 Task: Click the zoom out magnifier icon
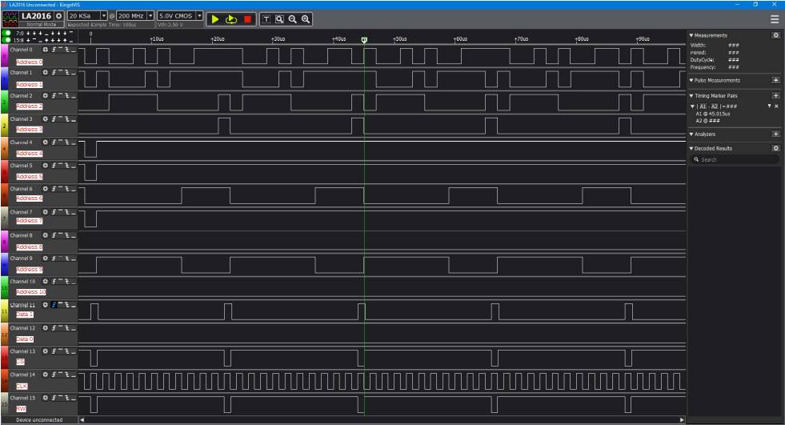[x=292, y=18]
